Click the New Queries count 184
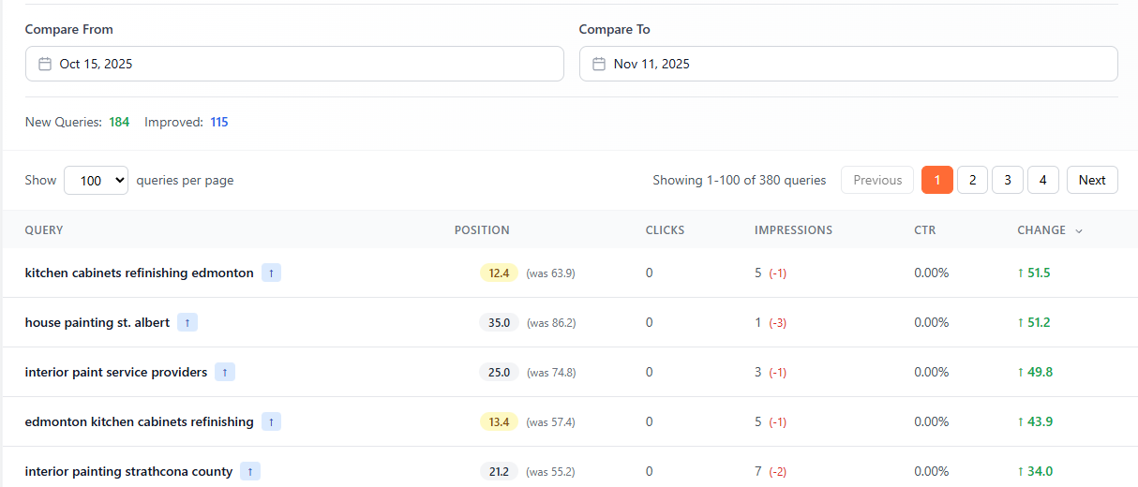The height and width of the screenshot is (487, 1138). [x=119, y=122]
